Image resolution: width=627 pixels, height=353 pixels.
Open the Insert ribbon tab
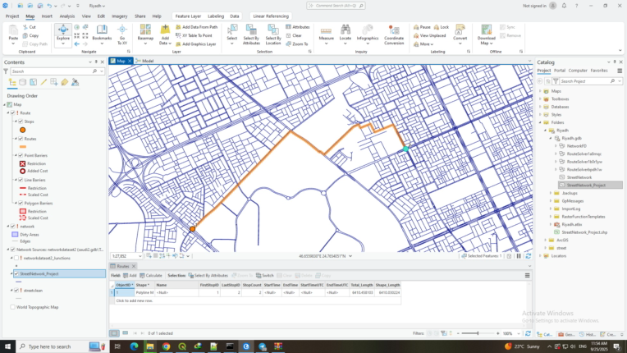(47, 16)
